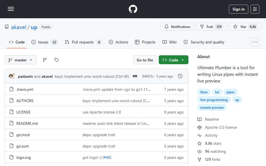Viewport: 266px width, 166px height.
Task: Open the Wiki tab
Action: point(169,42)
